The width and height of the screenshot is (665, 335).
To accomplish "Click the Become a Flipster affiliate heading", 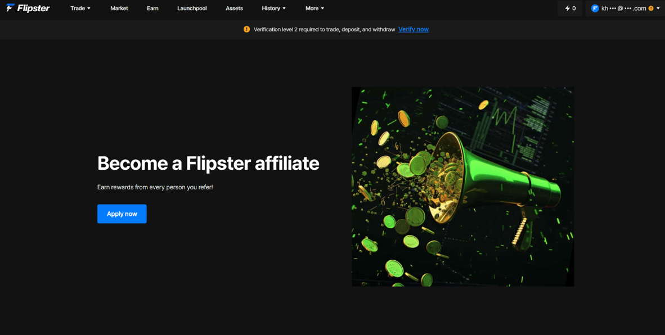I will 208,163.
